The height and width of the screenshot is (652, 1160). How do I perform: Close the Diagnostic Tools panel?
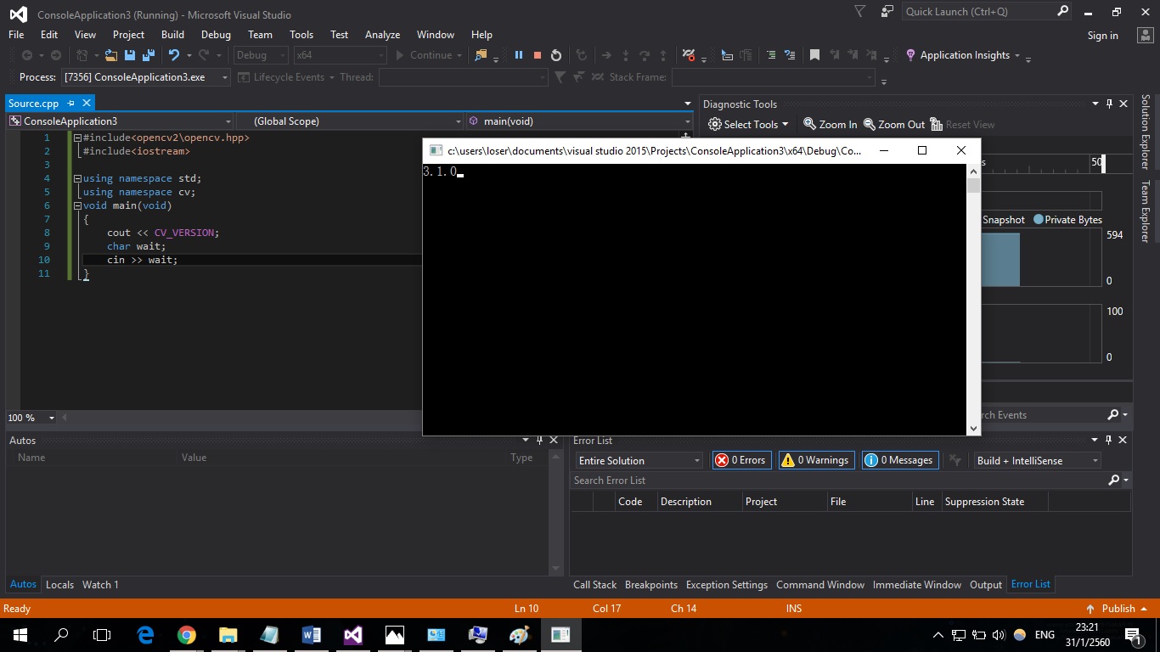[1123, 104]
